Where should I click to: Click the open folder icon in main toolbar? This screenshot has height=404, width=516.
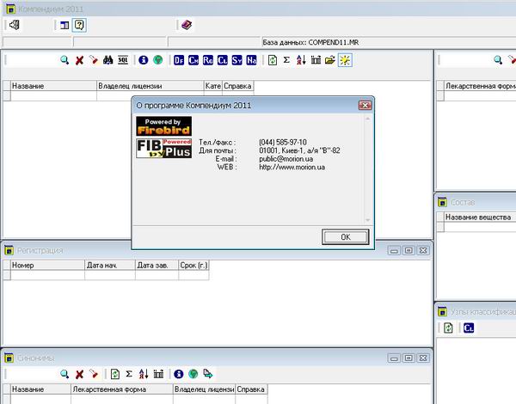(x=329, y=60)
